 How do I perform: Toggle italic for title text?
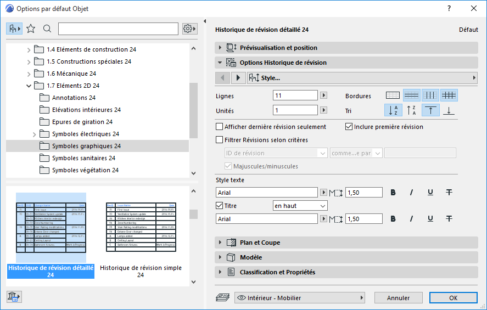tap(412, 219)
